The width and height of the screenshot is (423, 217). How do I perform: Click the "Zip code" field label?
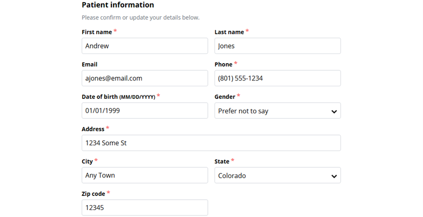point(93,194)
